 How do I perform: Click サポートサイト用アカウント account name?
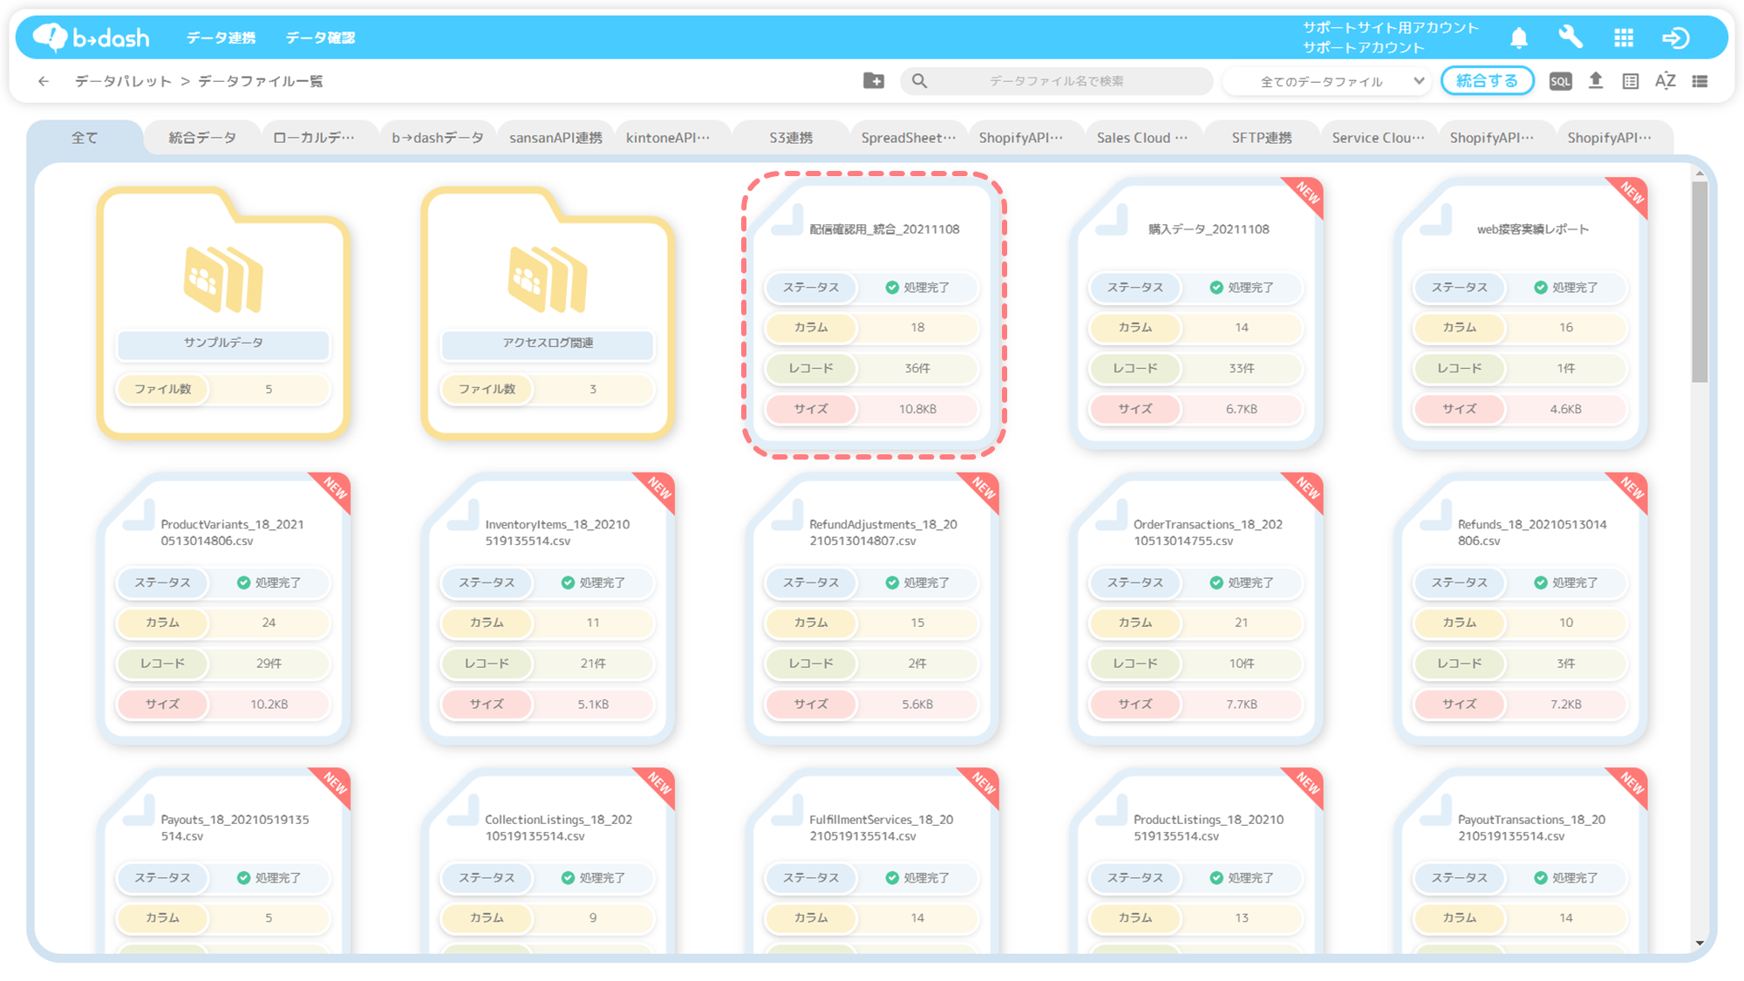[x=1391, y=28]
